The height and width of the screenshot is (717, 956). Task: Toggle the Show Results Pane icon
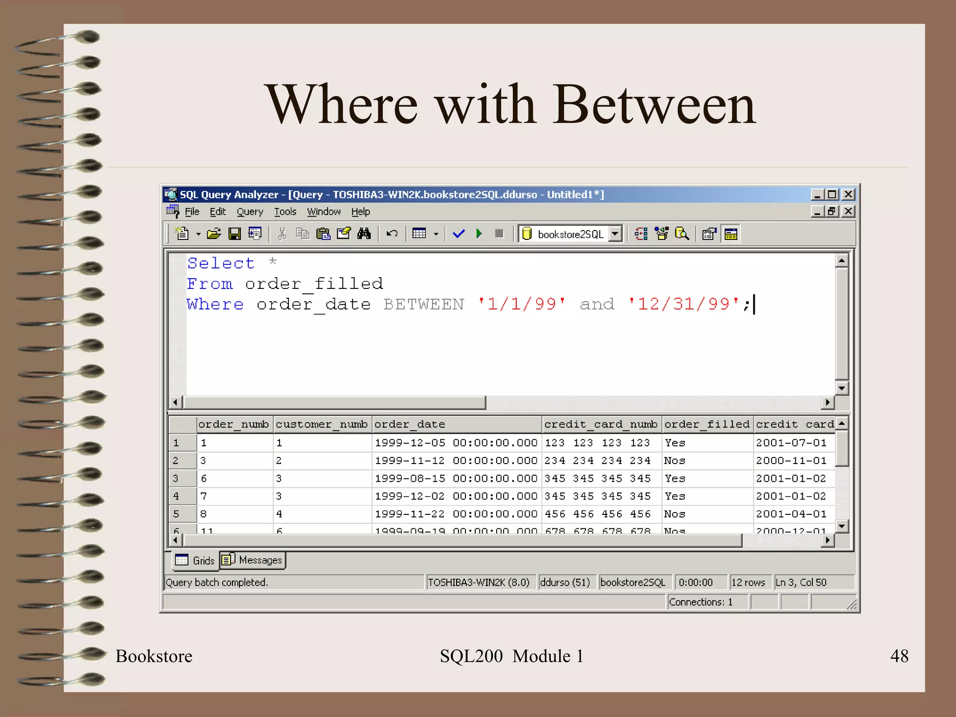731,234
